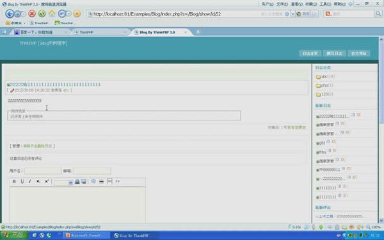Open the editor format dropdown
Viewport: 384px width, 240px height.
[63, 182]
